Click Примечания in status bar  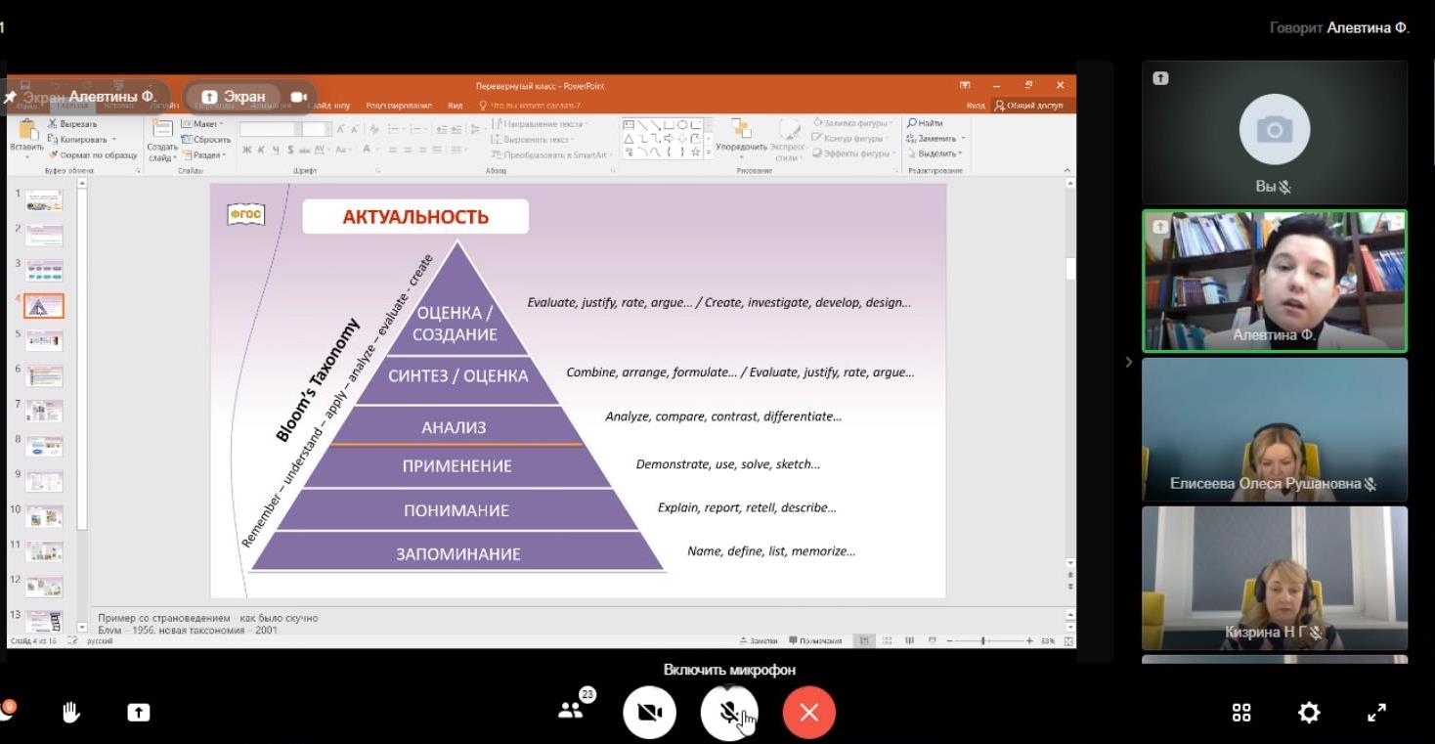pos(815,641)
